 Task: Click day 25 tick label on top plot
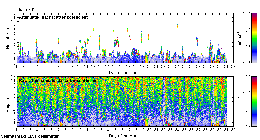[x=184, y=67]
